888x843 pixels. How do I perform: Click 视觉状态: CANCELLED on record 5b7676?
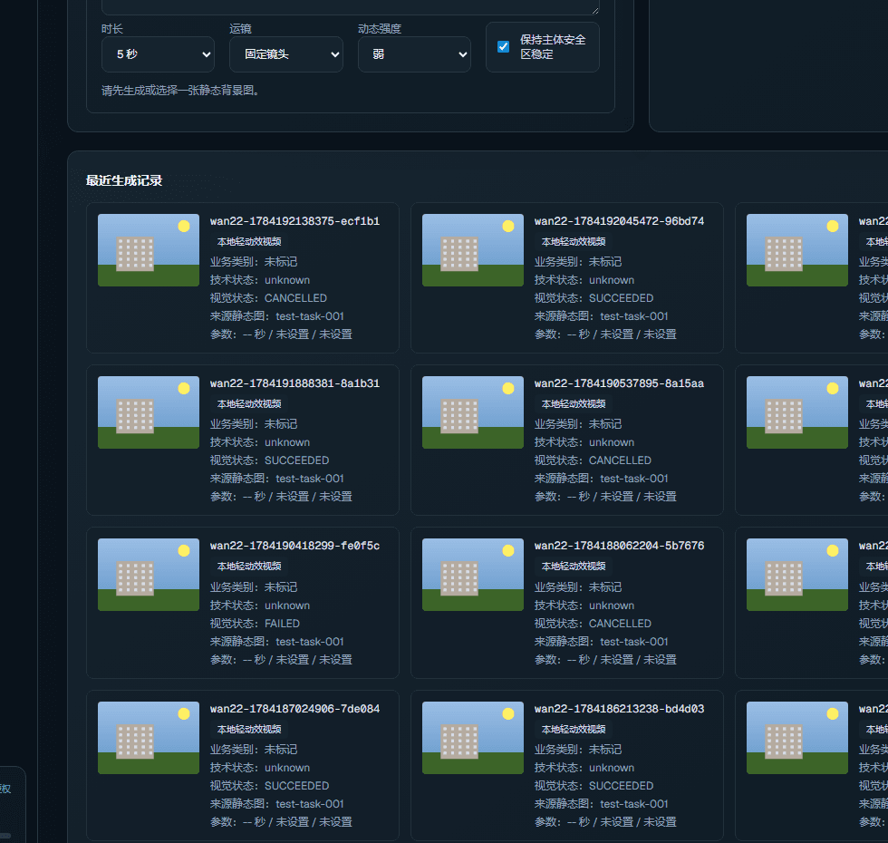[593, 624]
